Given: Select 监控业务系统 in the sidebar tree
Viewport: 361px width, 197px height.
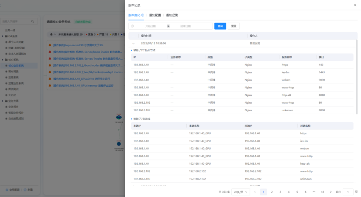Looking at the screenshot, I should 16,83.
